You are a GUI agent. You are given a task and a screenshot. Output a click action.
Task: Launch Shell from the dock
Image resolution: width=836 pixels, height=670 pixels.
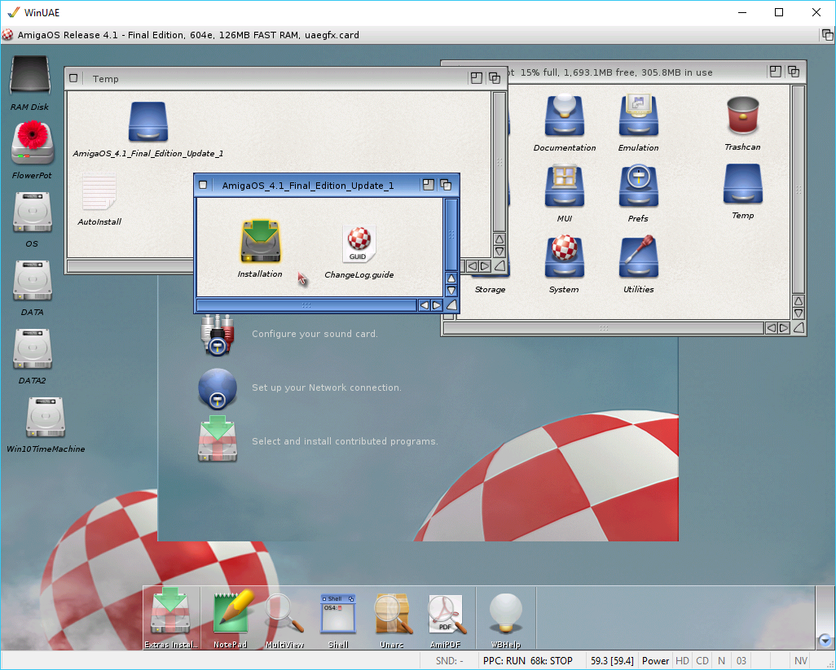click(x=338, y=614)
